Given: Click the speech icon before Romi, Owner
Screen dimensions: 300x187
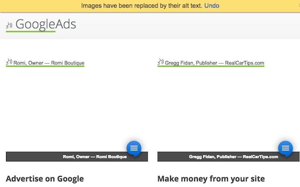Looking at the screenshot, I should pyautogui.click(x=9, y=62).
